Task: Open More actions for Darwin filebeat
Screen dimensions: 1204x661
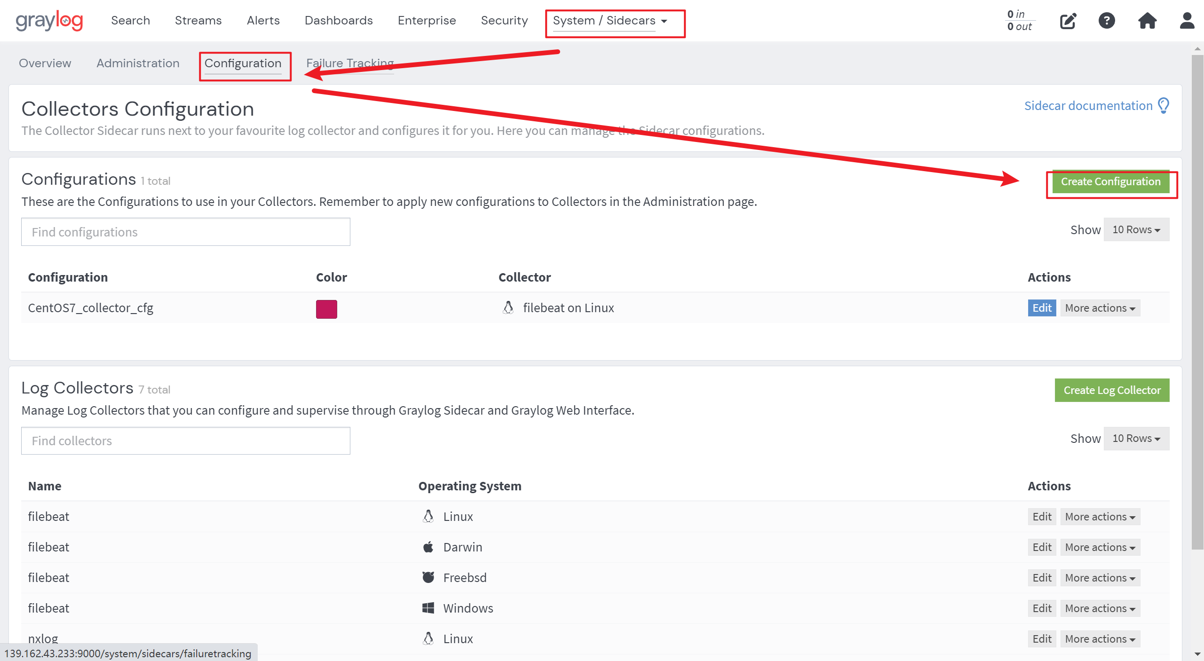Action: point(1100,547)
